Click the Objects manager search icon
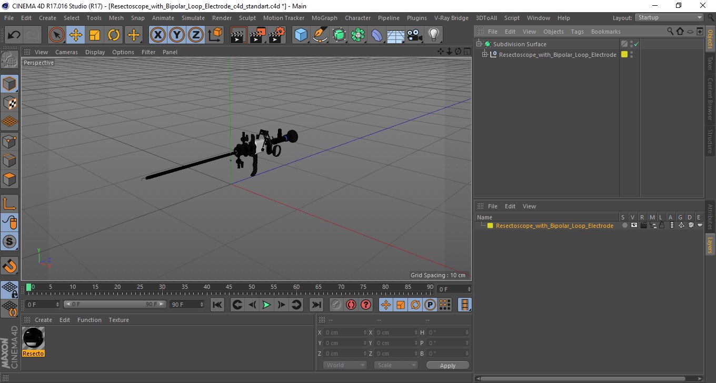This screenshot has height=383, width=716. tap(670, 32)
